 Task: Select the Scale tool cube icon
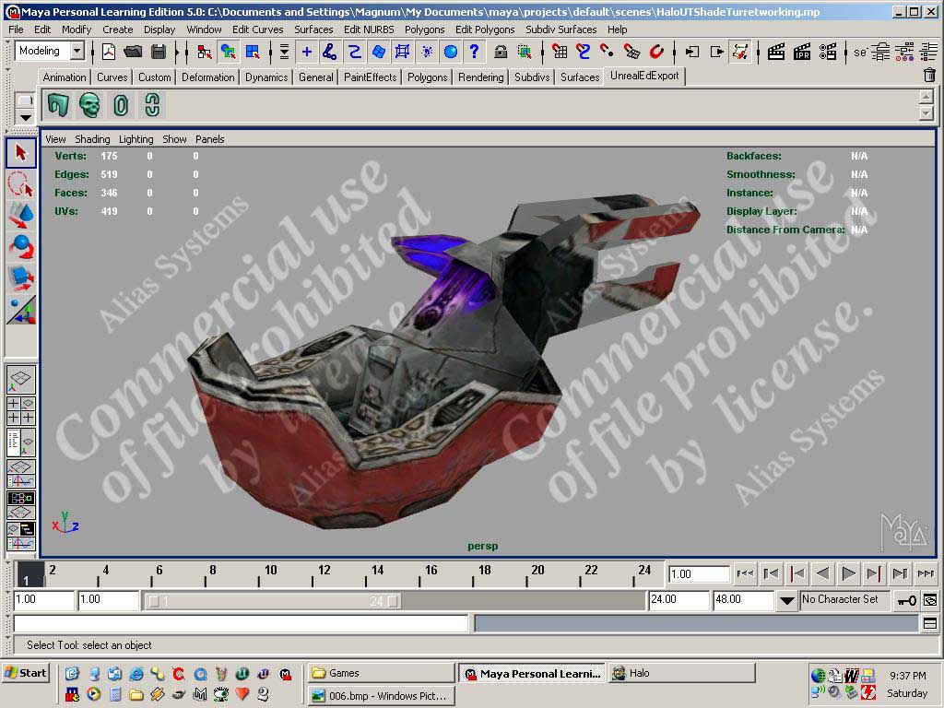(x=21, y=278)
